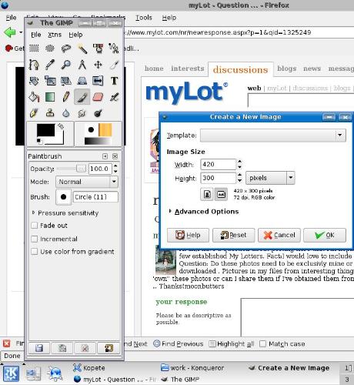Click reset tool options to defaults icon

point(109,348)
